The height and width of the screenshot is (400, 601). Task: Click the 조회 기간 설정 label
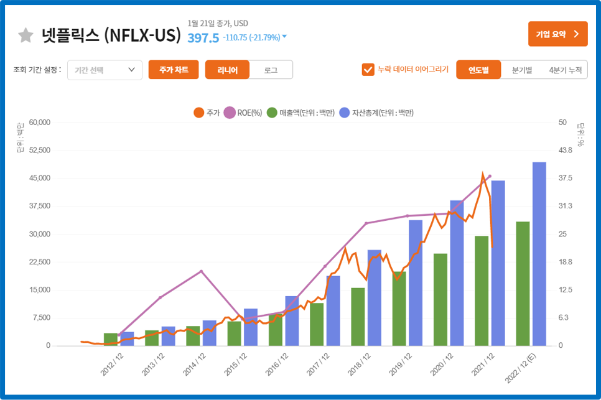click(x=37, y=70)
